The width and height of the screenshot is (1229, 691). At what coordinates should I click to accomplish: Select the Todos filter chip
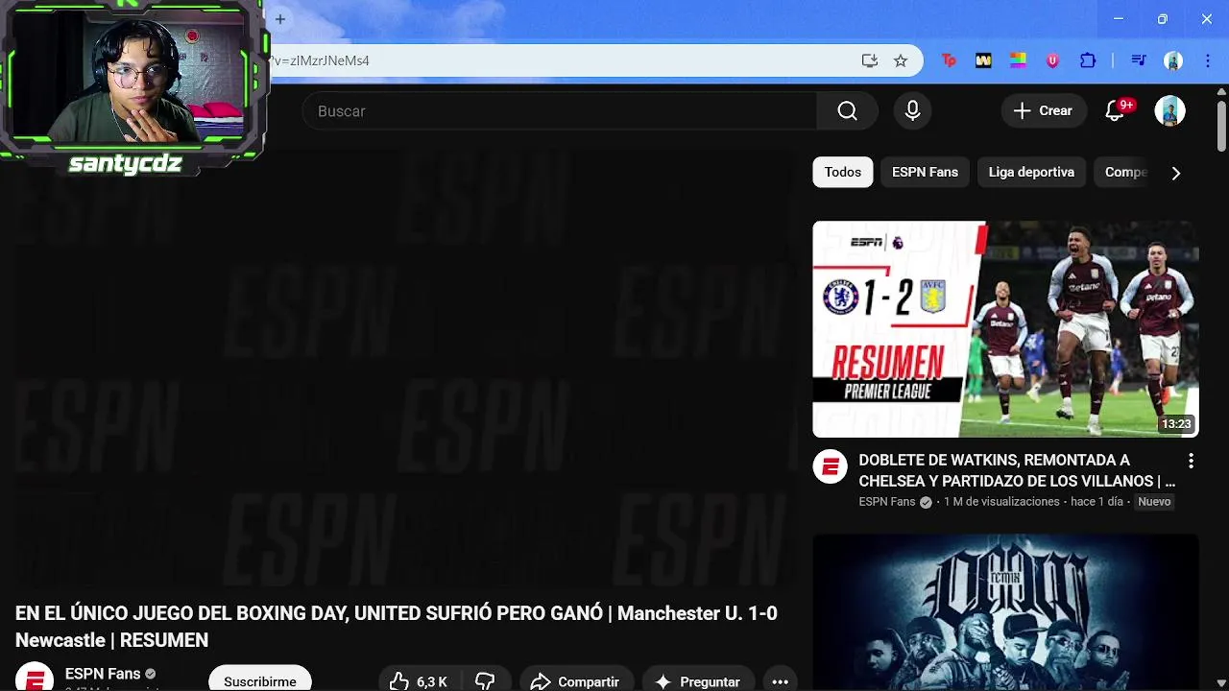(x=843, y=172)
